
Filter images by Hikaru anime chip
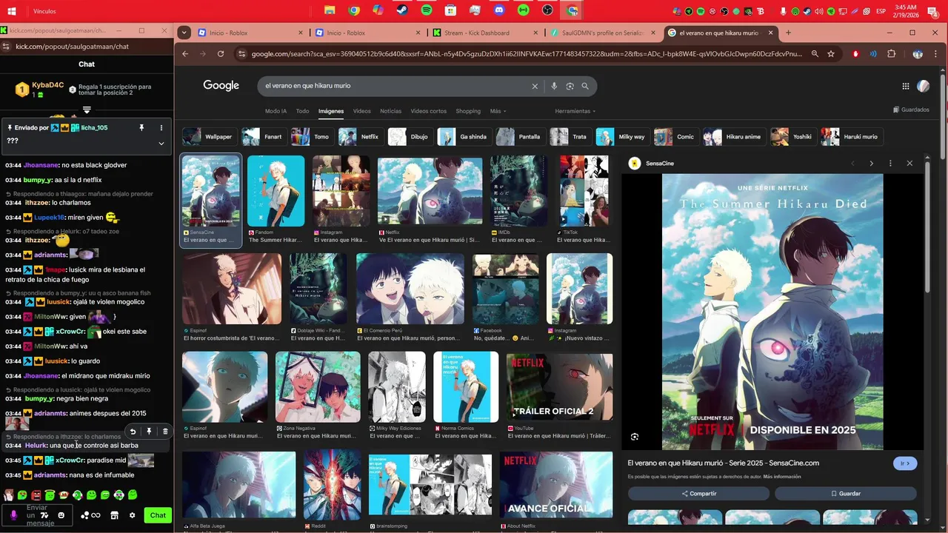(734, 137)
